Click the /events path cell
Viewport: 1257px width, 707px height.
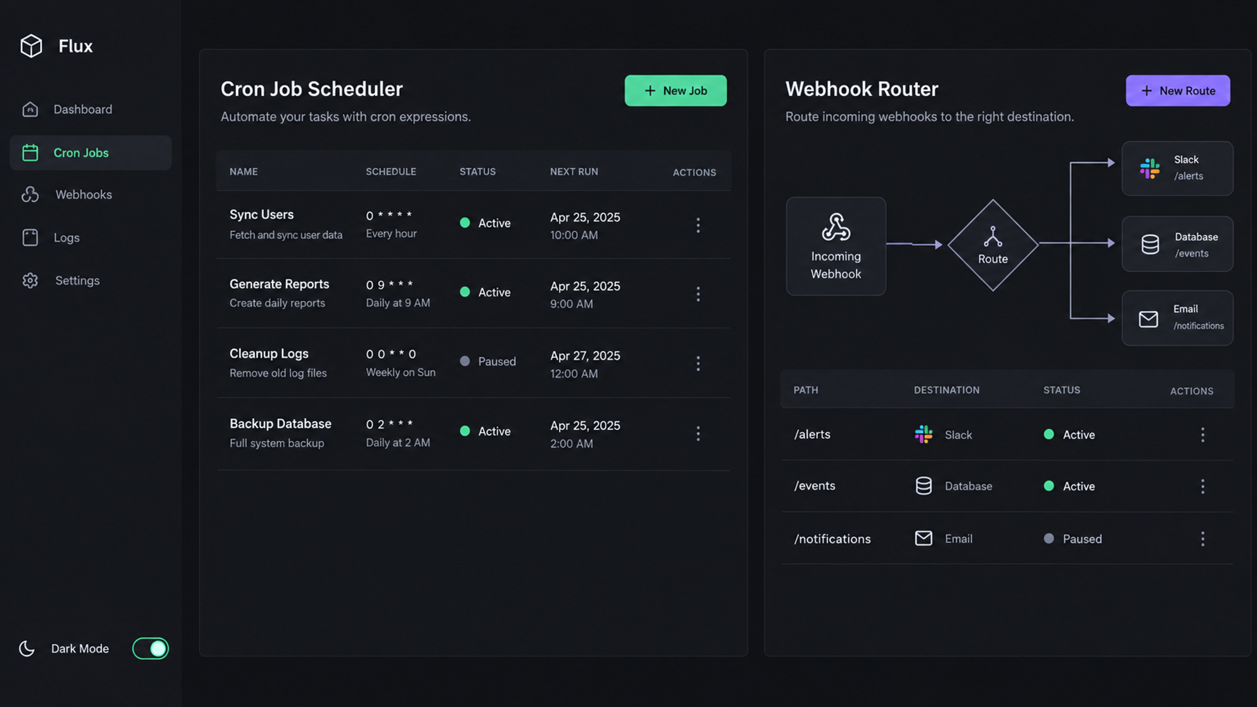coord(815,486)
